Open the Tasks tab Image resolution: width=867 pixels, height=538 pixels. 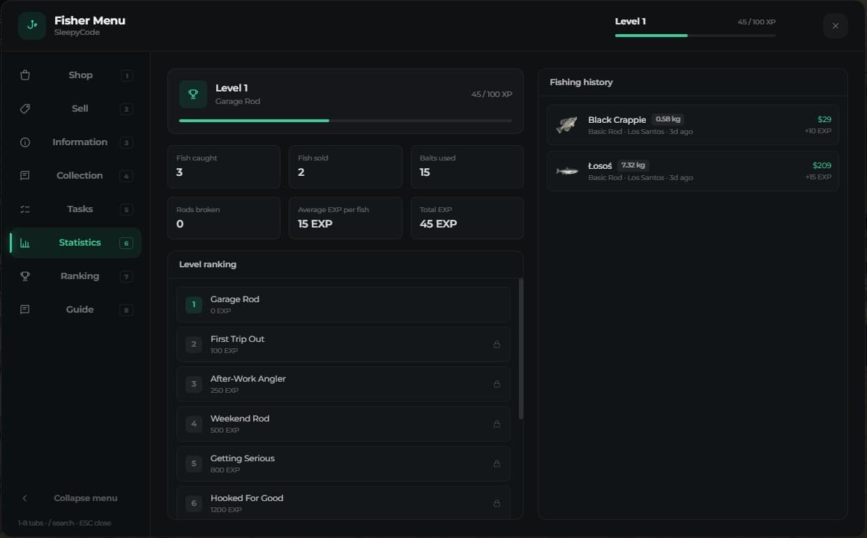coord(75,209)
